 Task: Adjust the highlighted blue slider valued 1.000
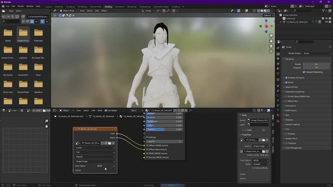164,129
